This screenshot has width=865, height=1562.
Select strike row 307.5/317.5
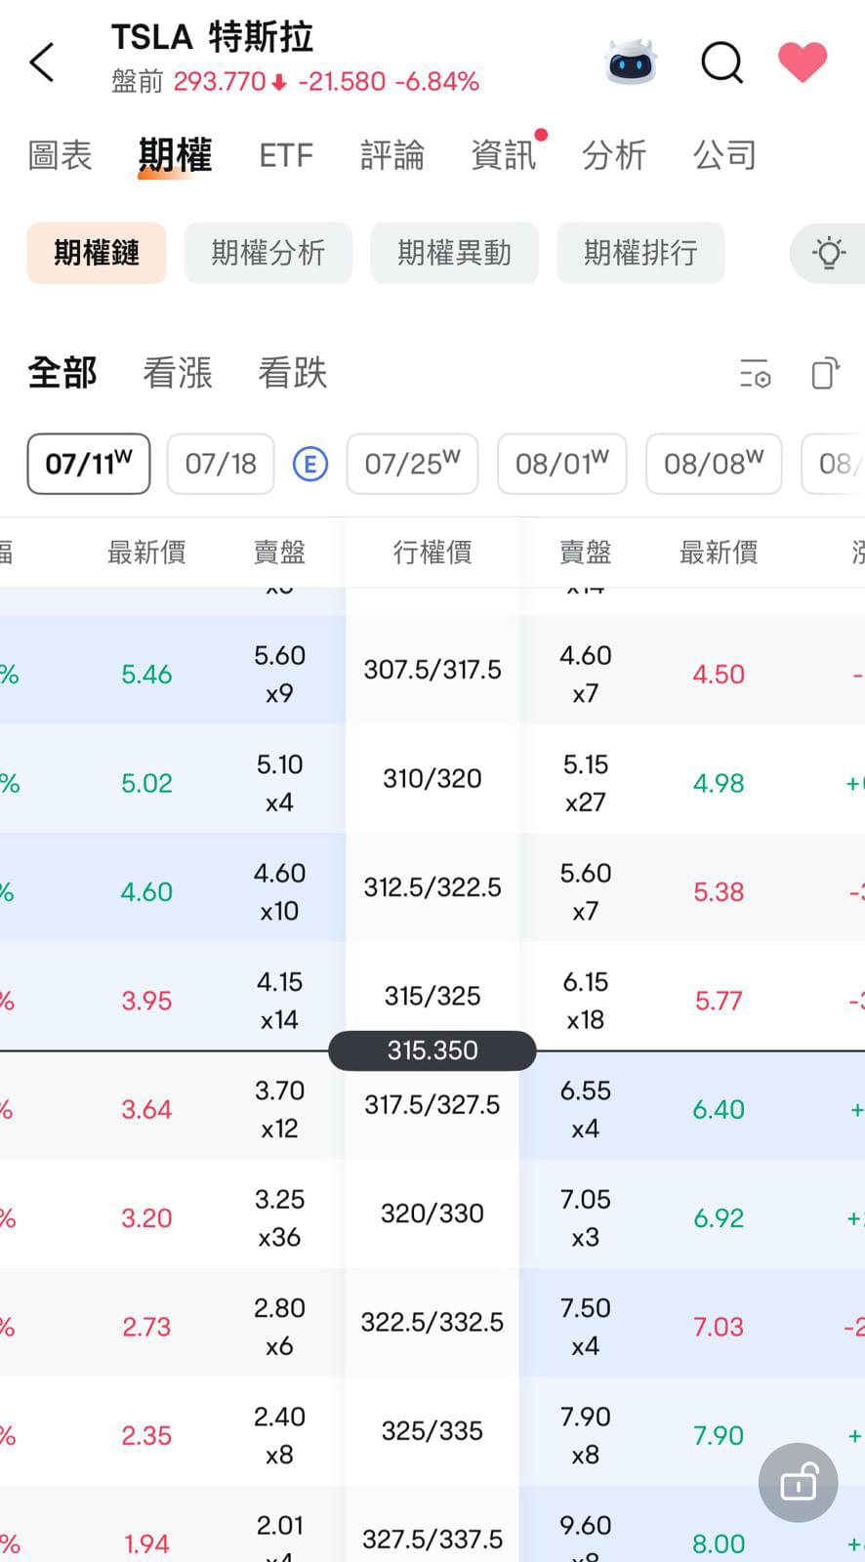click(x=432, y=670)
